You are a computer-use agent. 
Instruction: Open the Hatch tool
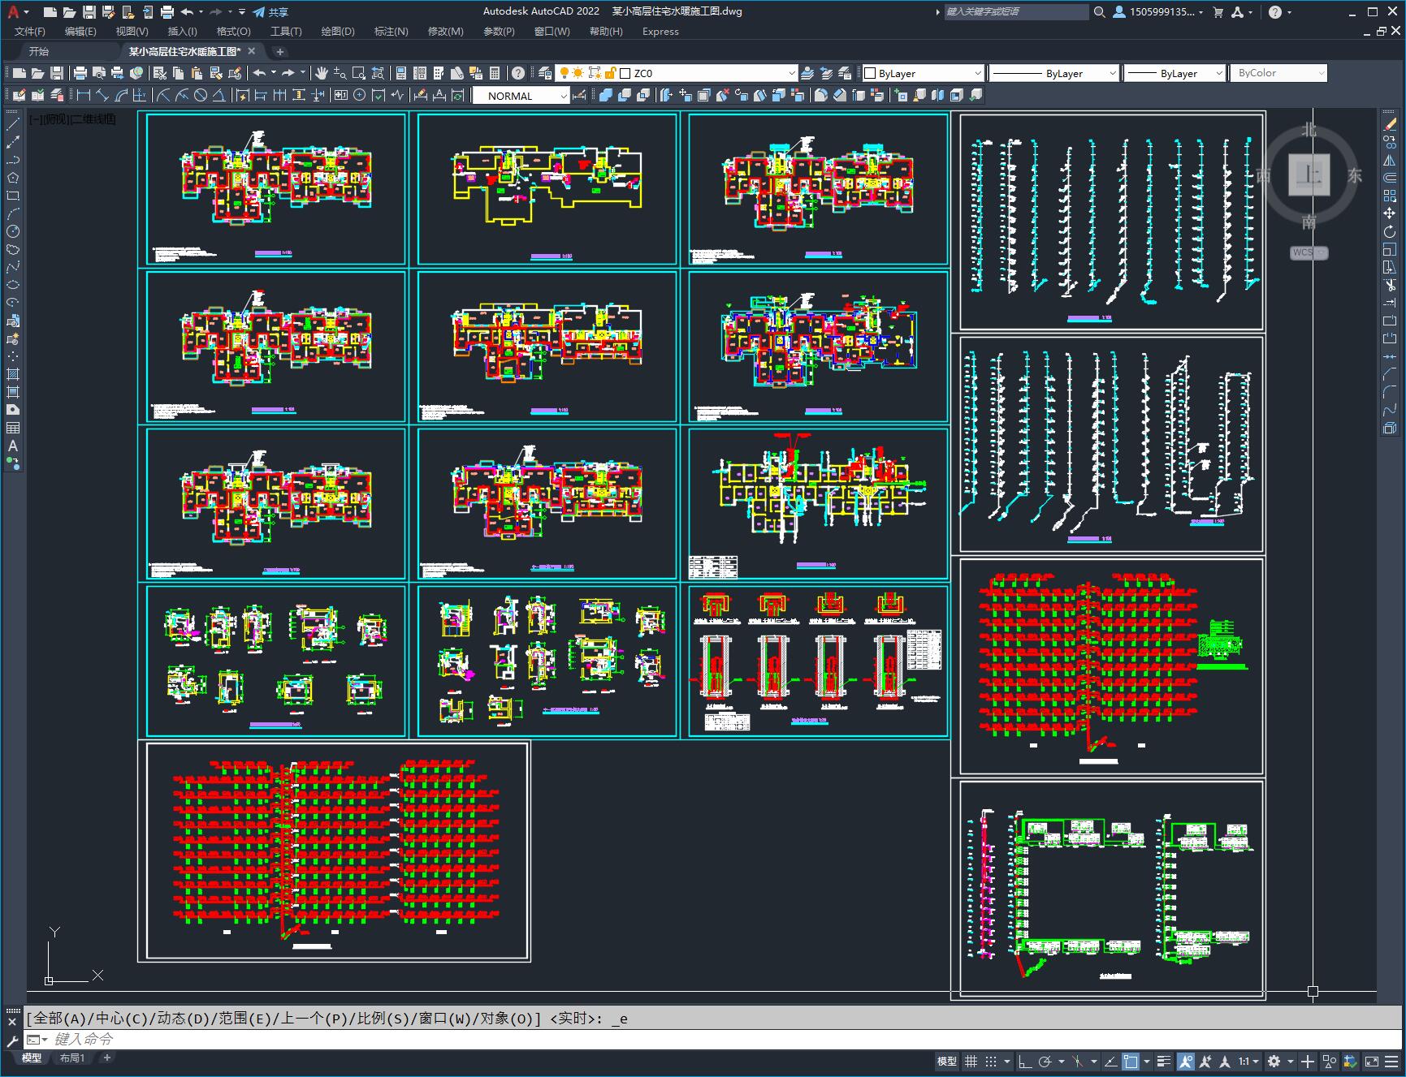(13, 374)
